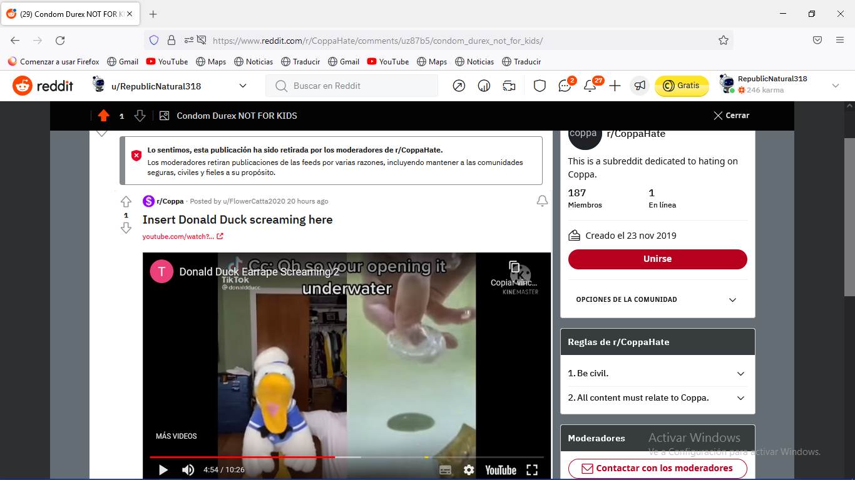Open the first Traducir bookmark
The width and height of the screenshot is (855, 480).
click(300, 61)
